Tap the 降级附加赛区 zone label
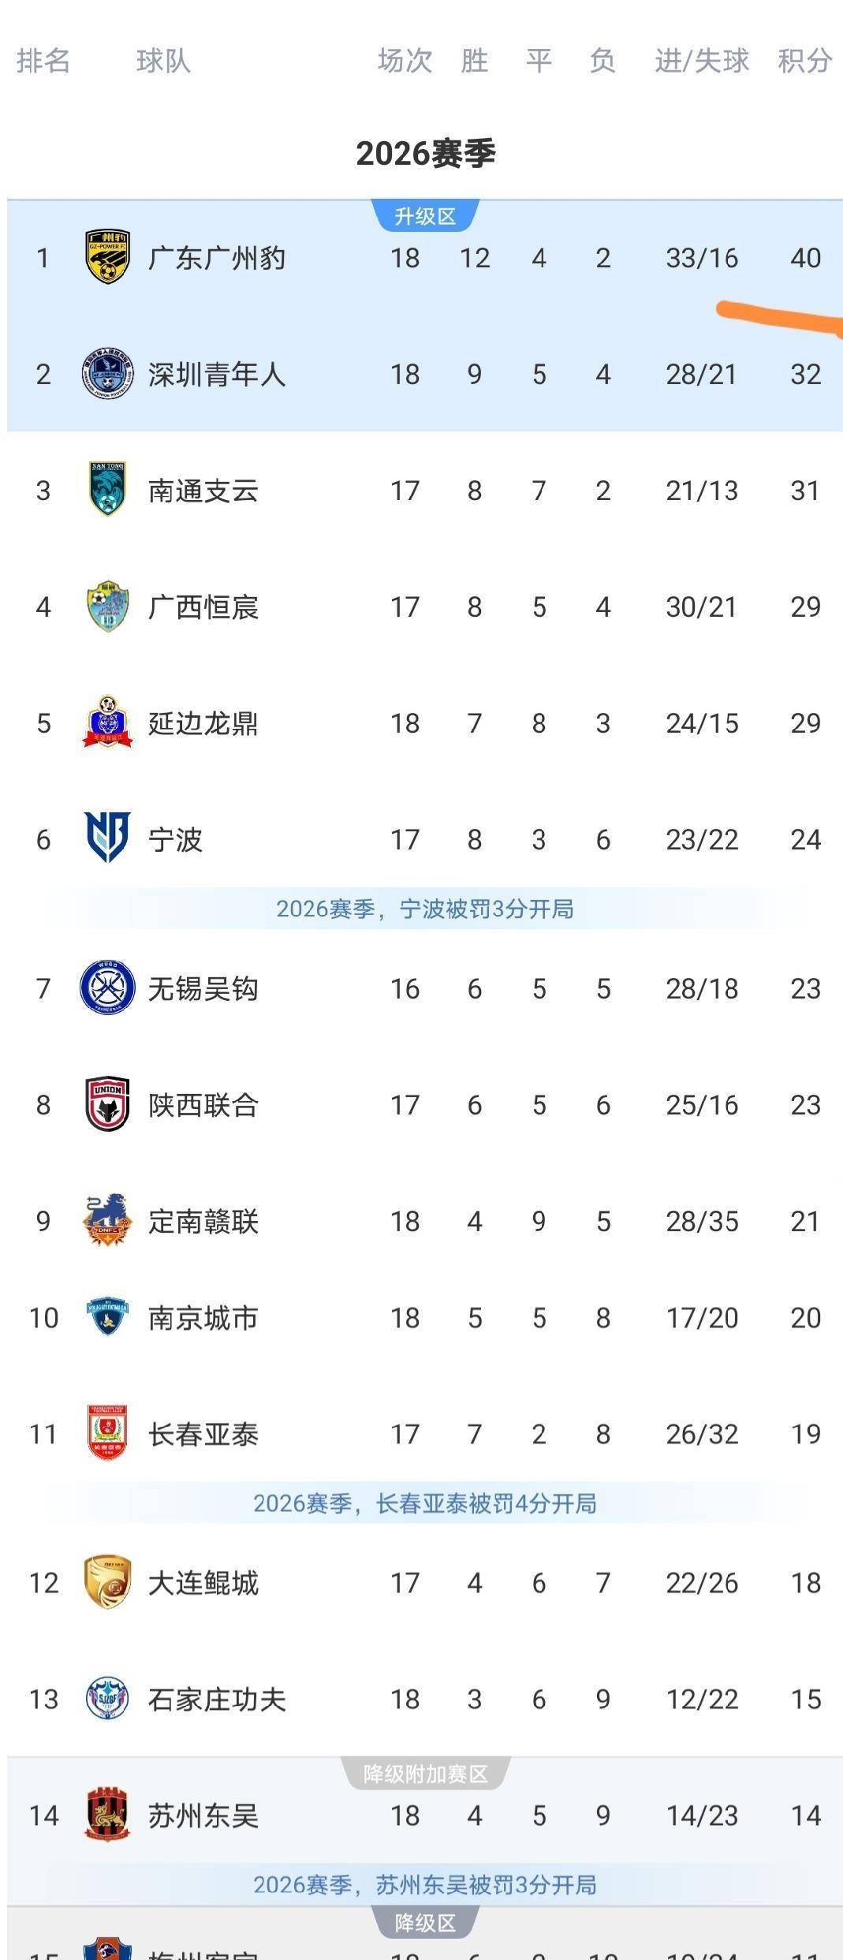 pyautogui.click(x=425, y=1774)
